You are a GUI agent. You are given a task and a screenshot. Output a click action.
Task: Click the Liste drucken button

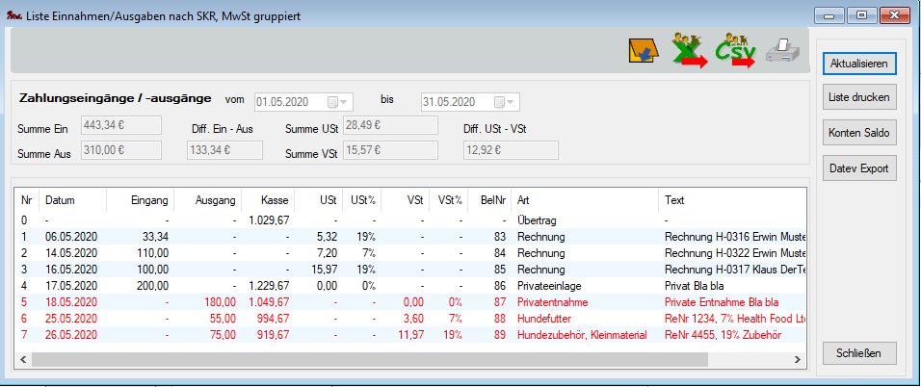(x=860, y=97)
